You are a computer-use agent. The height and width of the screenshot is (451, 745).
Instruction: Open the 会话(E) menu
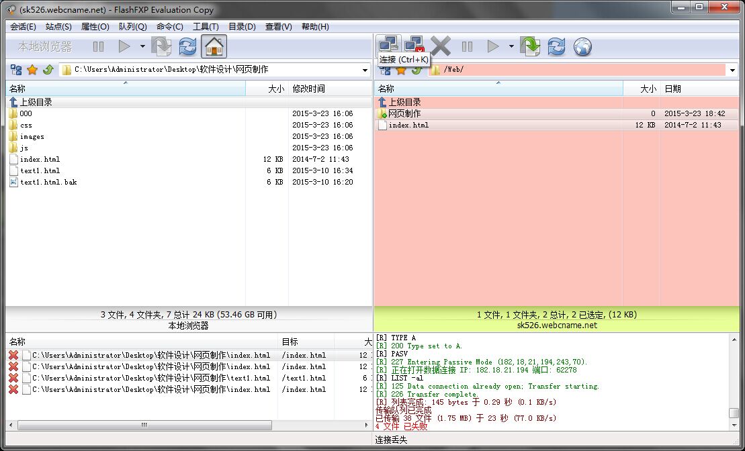(x=23, y=27)
